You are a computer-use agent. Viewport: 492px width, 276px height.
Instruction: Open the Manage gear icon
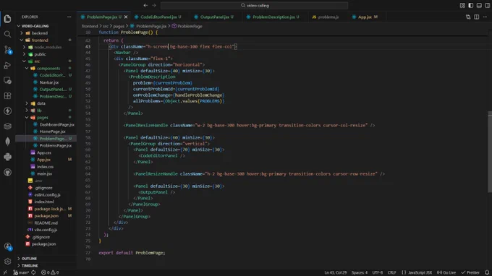click(7, 262)
